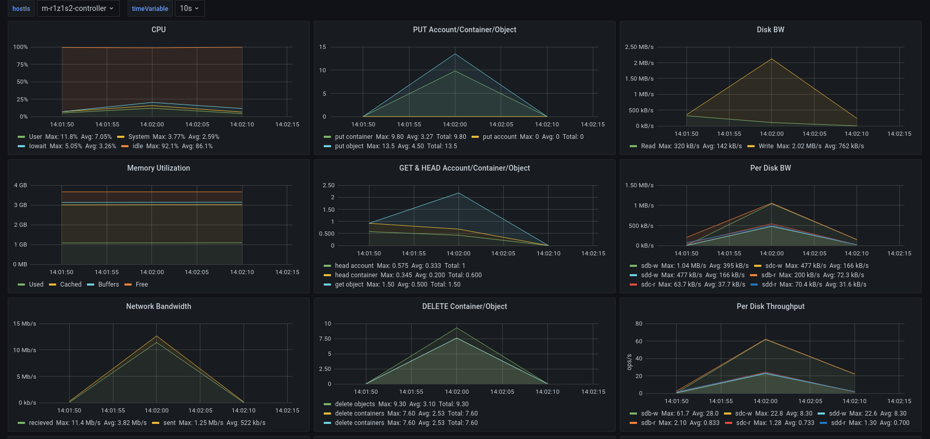The image size is (930, 439).
Task: Toggle the Iowait series in CPU legend
Action: click(x=37, y=146)
